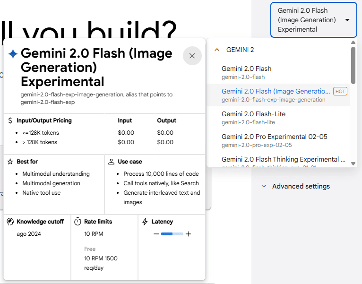
Task: Click the 'gemini-2.0-flash-exp-image-generation' alias description in card
Action: (96, 98)
